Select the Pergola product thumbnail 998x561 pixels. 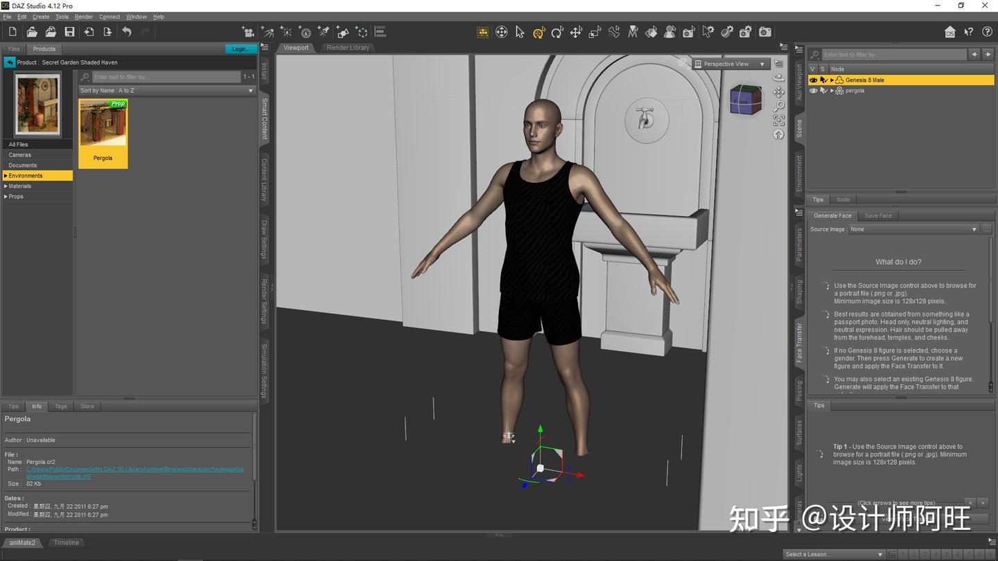point(103,128)
